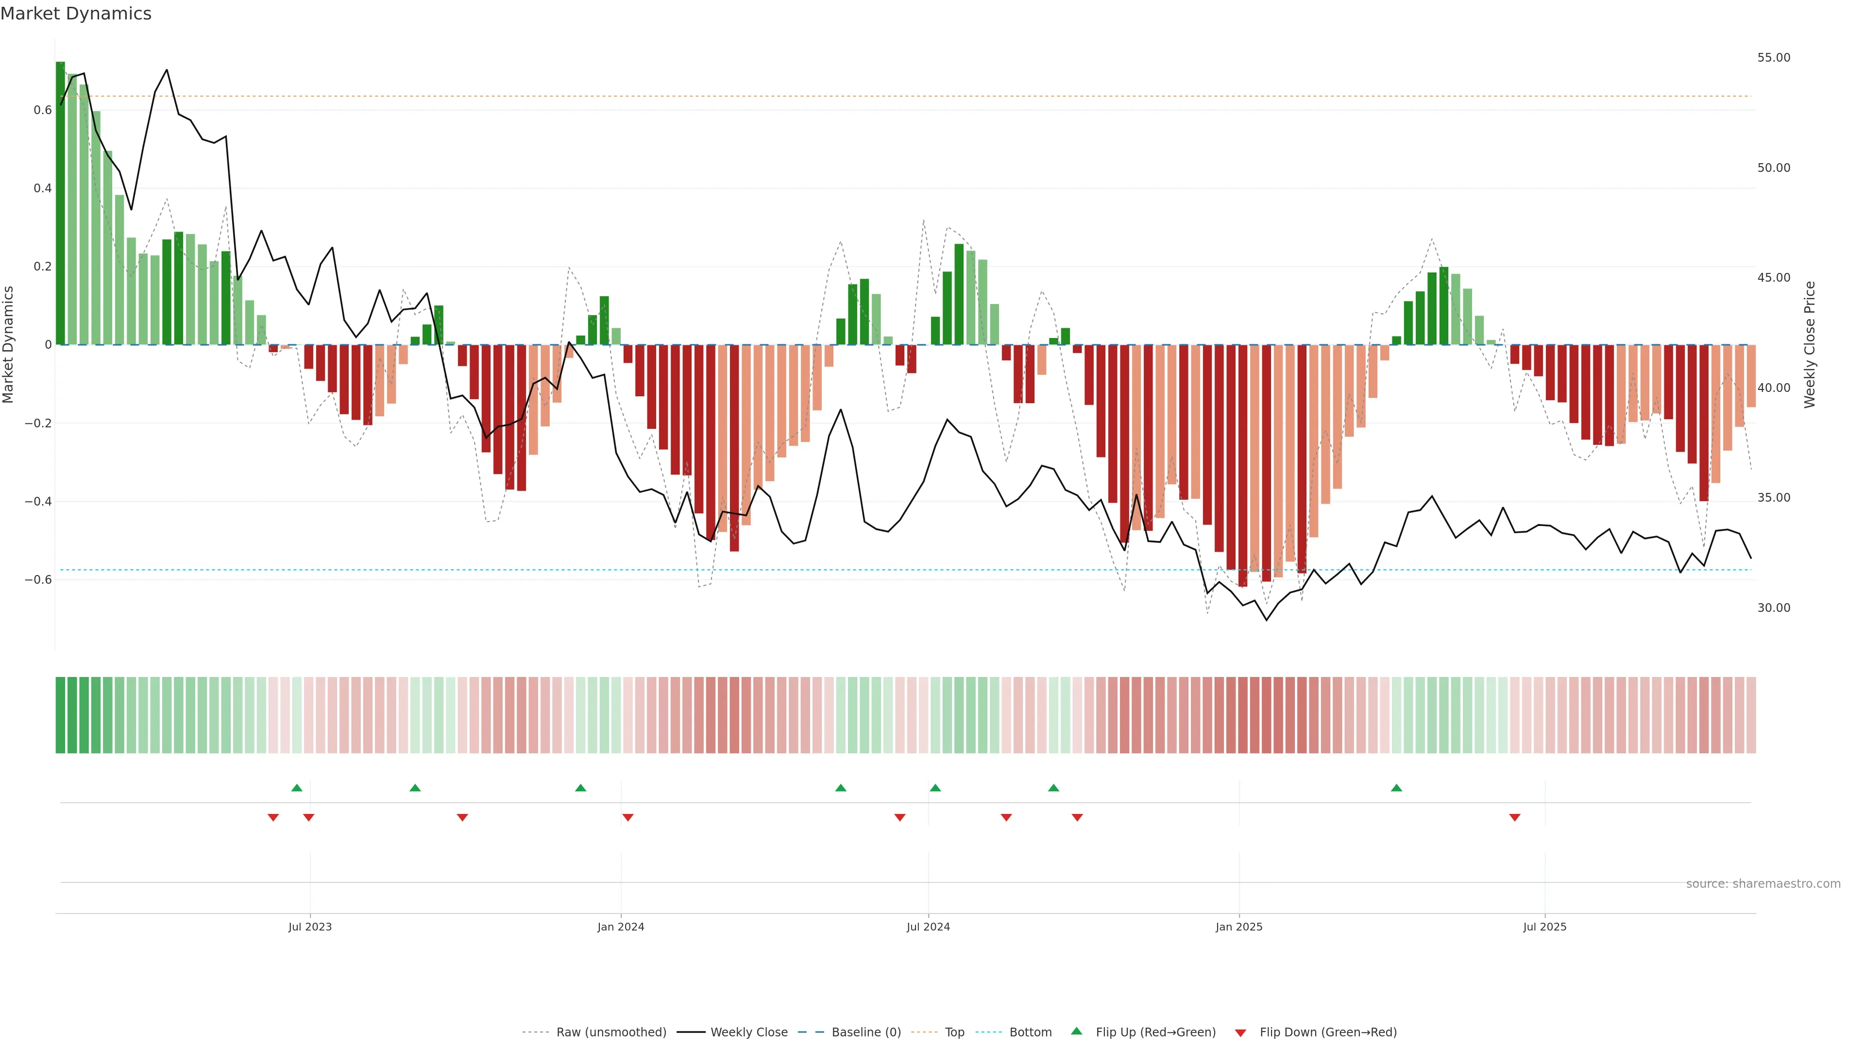Click the flip-up marker just after Jul 2024

(935, 788)
